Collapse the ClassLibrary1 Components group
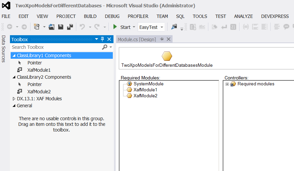Screen dimensions: 294x171 pos(14,55)
